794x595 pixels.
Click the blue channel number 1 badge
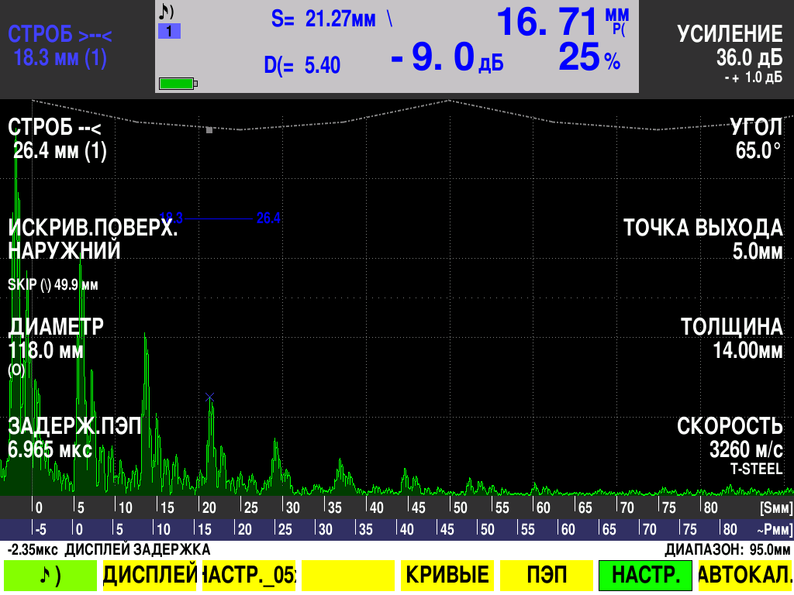(169, 32)
